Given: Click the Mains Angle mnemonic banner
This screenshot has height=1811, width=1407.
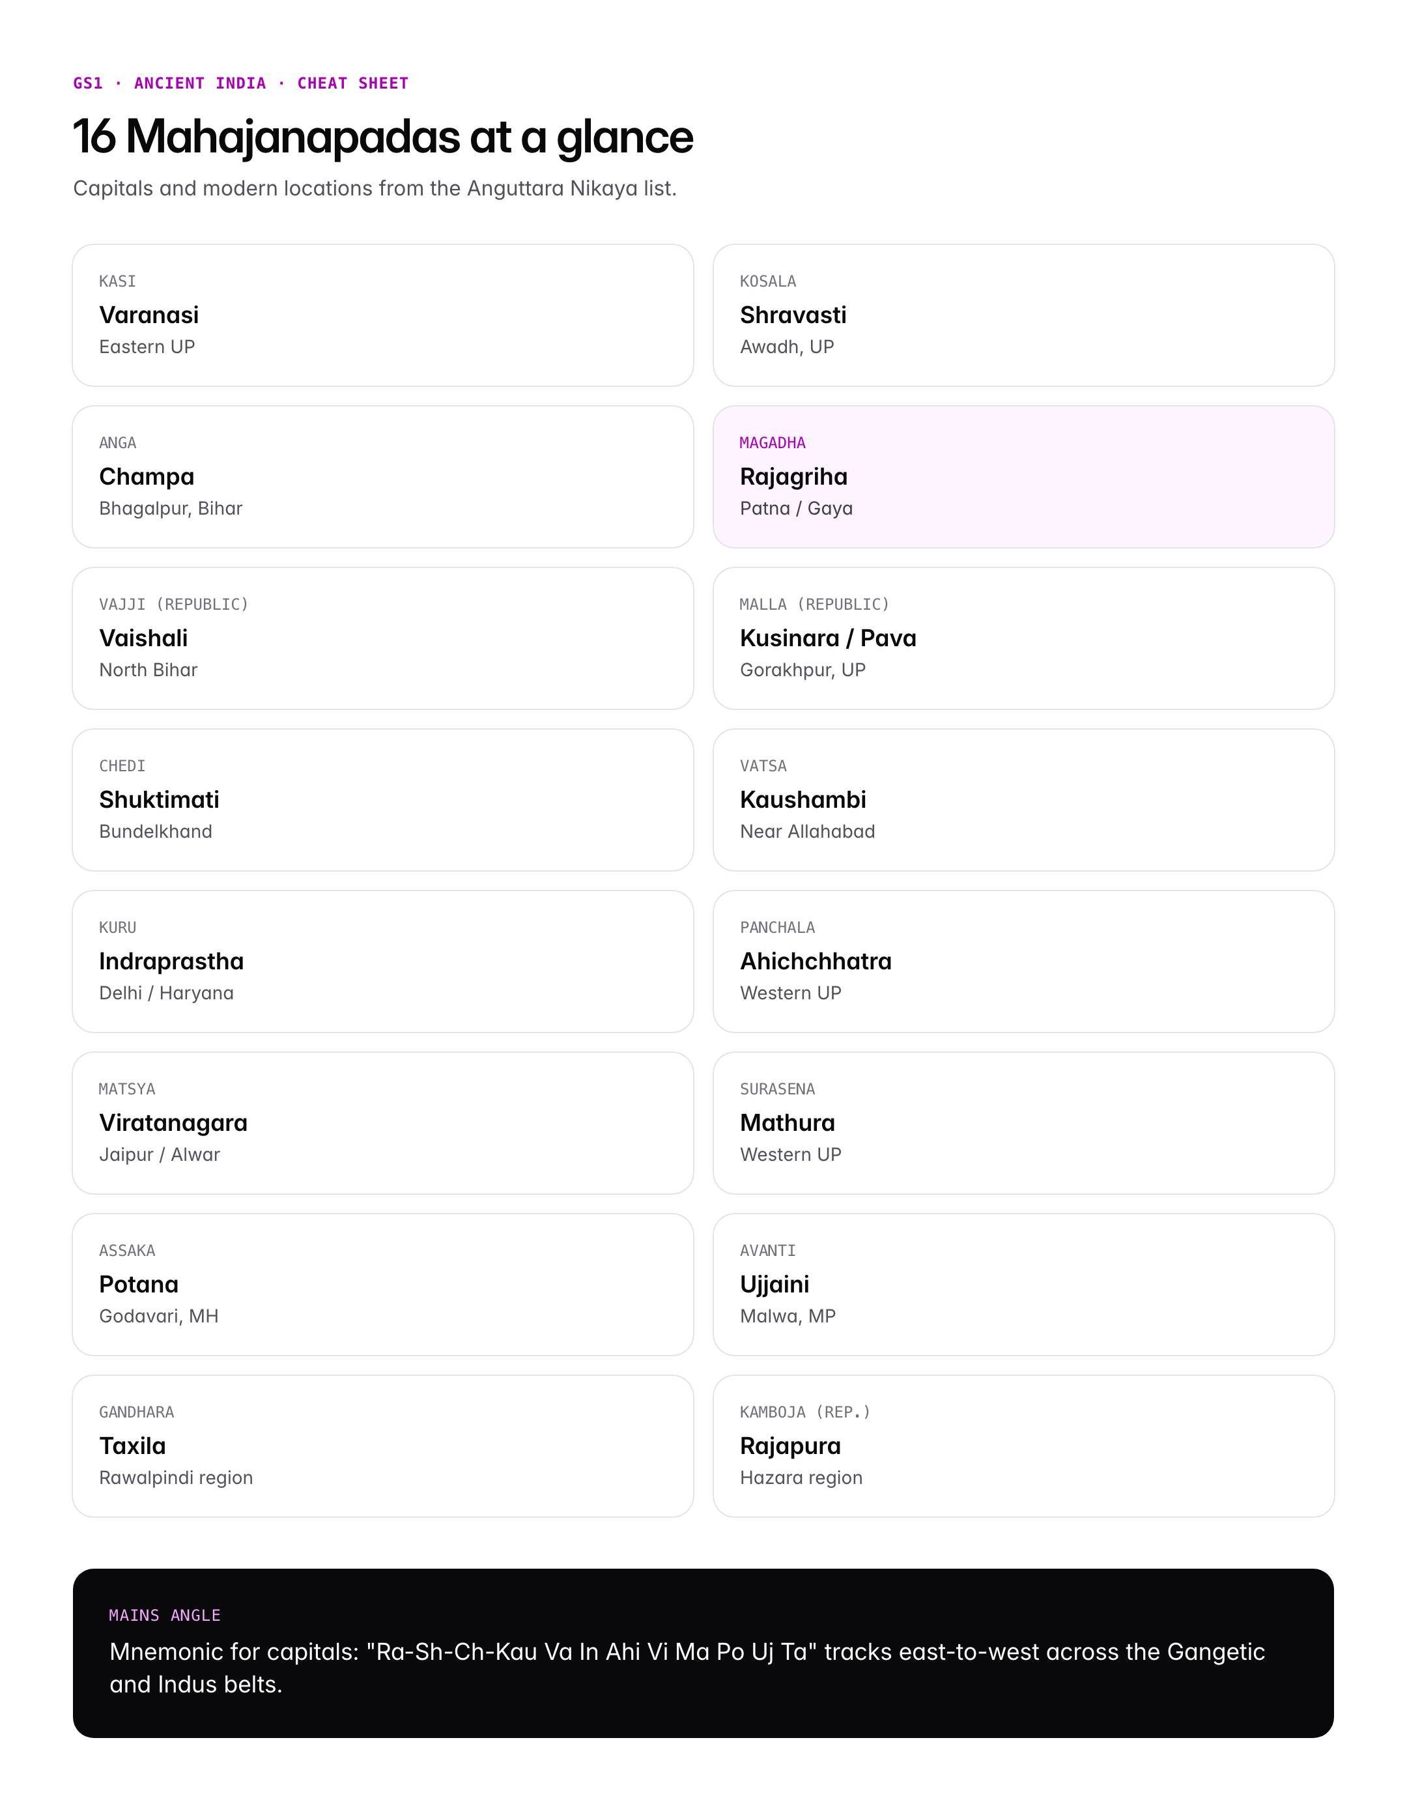Looking at the screenshot, I should click(x=703, y=1653).
